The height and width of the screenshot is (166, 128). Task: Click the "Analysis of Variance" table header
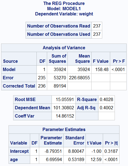click(64, 48)
